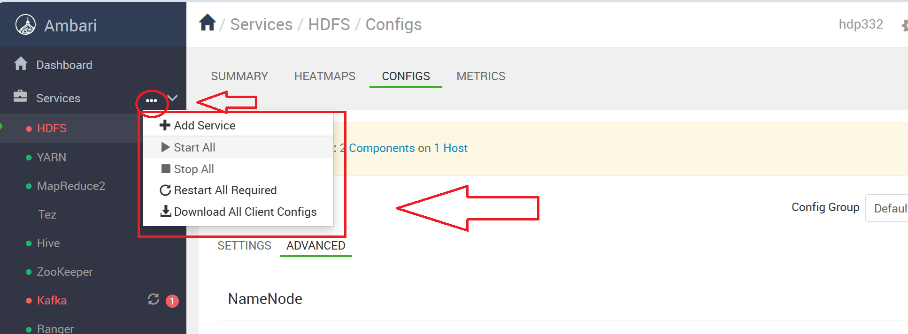Viewport: 908px width, 334px height.
Task: Open the Kafka red alert badge
Action: coord(172,301)
